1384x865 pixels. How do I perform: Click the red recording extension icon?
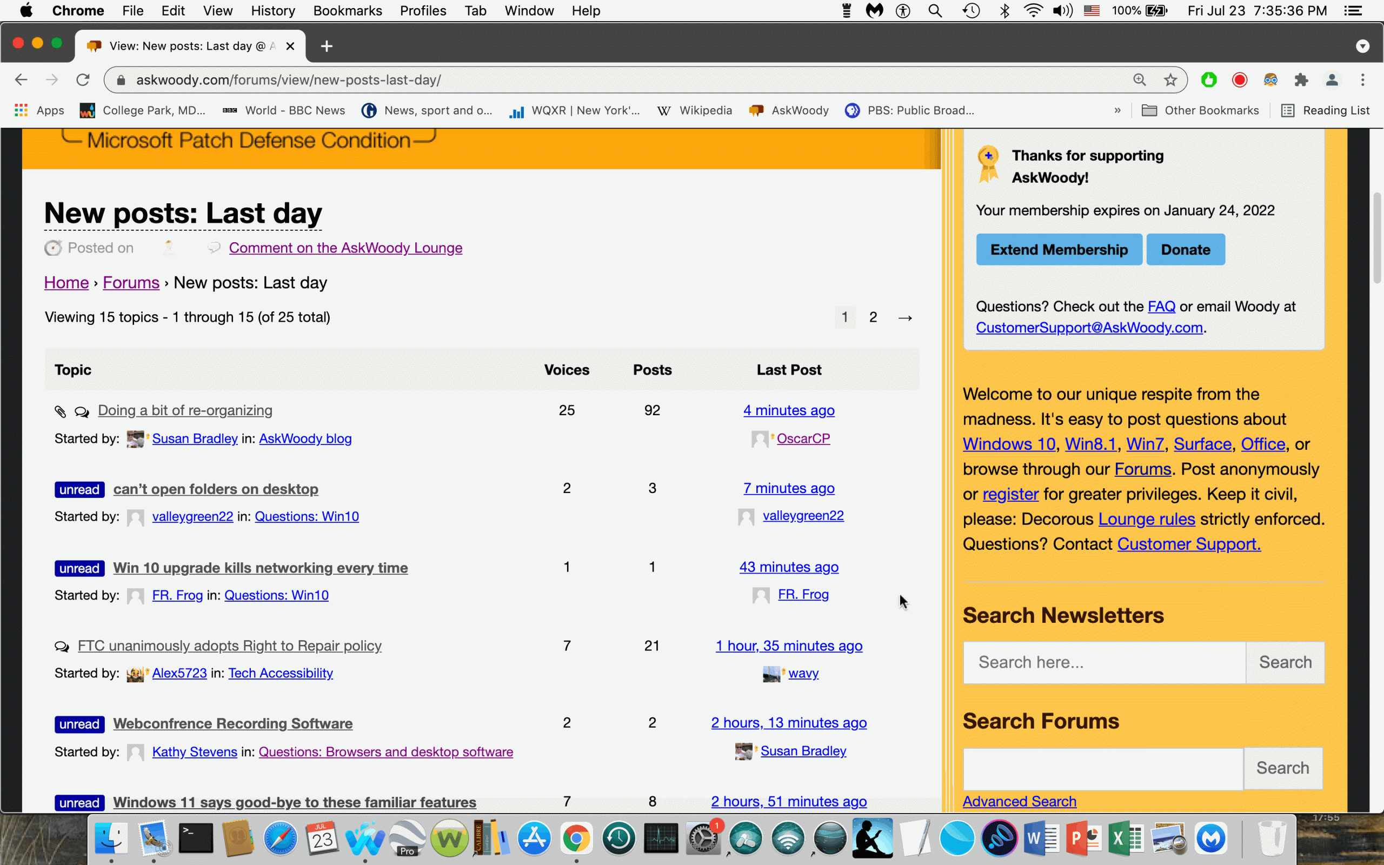click(1239, 80)
